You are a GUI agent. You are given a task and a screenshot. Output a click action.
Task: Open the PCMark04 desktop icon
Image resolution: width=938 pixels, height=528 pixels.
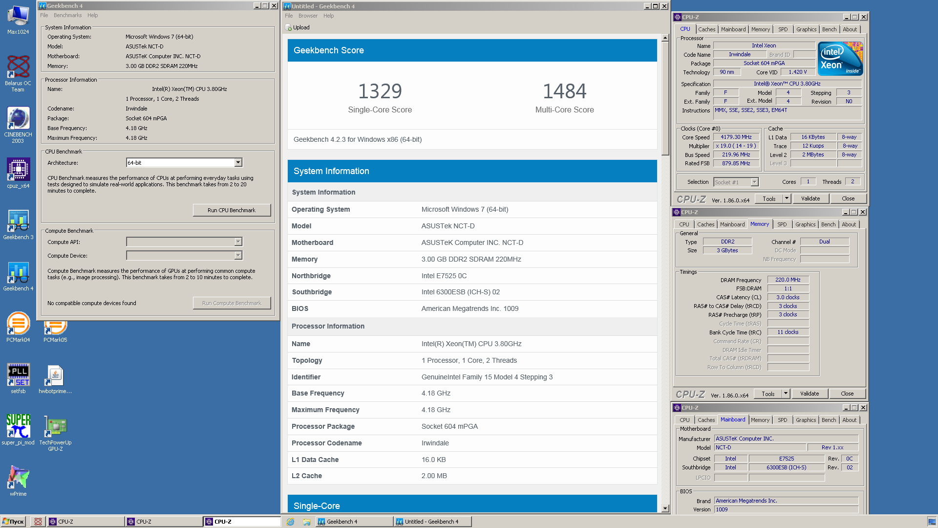coord(18,327)
